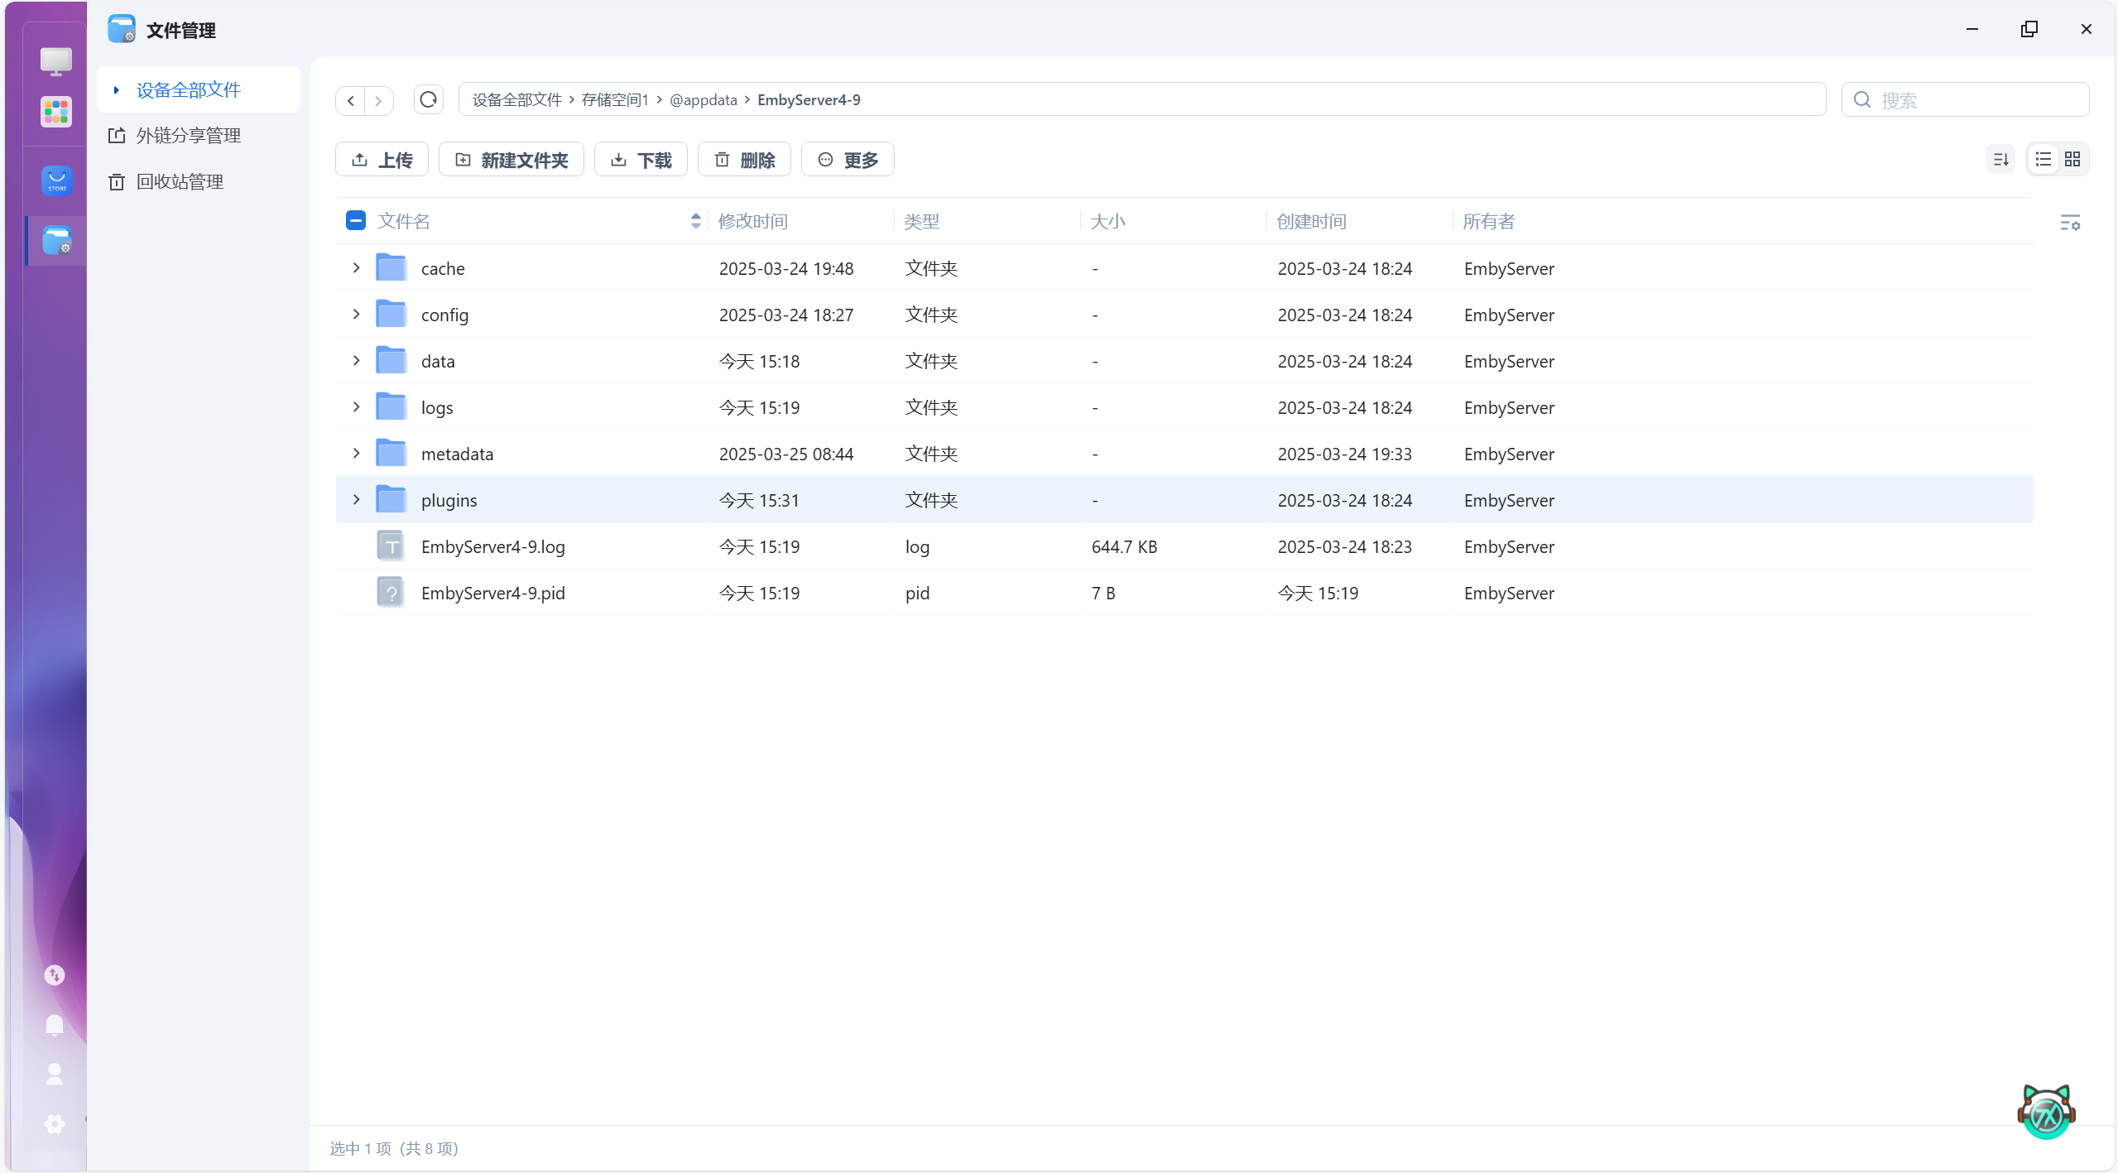This screenshot has height=1173, width=2118.
Task: Click the plugins folder name
Action: point(449,500)
